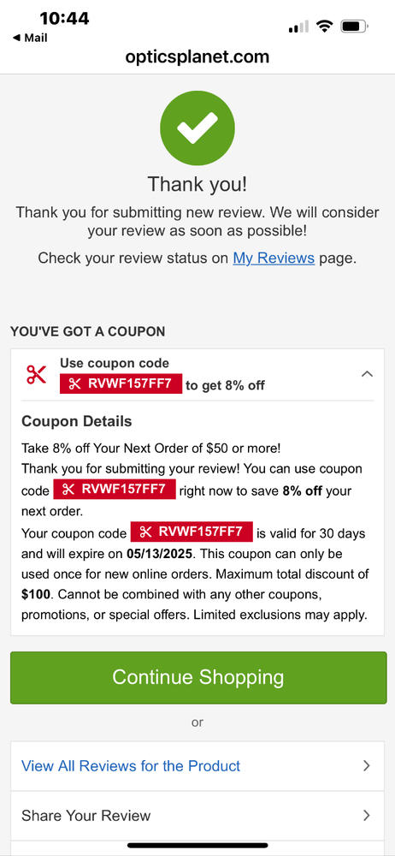The width and height of the screenshot is (395, 856).
Task: Open Share Your Review chevron
Action: [367, 815]
